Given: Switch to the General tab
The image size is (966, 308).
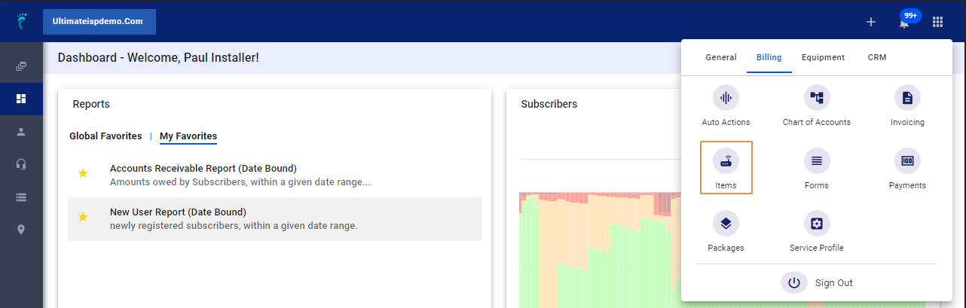Looking at the screenshot, I should coord(721,57).
